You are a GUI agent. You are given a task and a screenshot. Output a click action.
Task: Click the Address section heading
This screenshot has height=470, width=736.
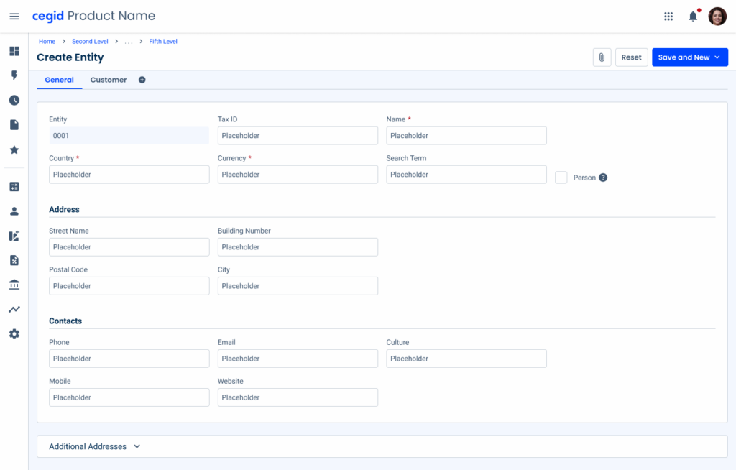(64, 209)
